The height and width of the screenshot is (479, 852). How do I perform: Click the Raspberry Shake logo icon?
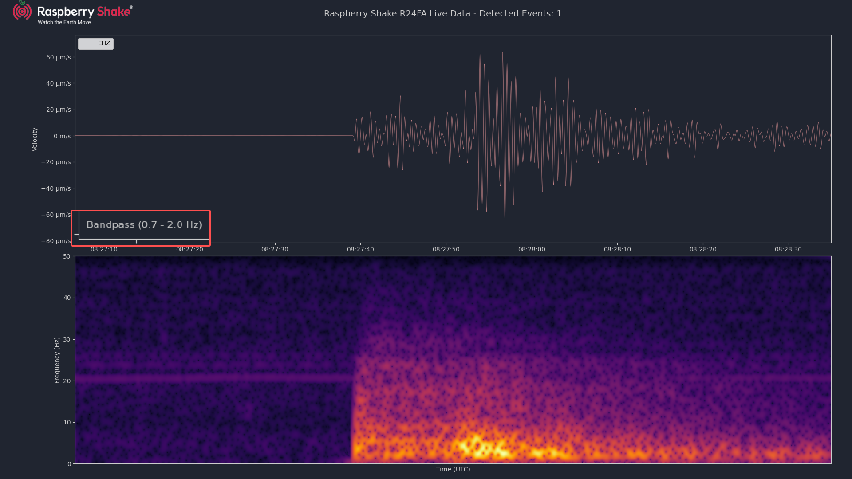22,11
